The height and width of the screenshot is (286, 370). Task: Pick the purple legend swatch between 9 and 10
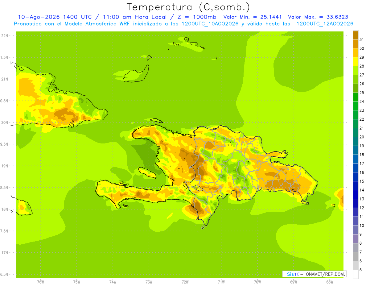coord(356,230)
